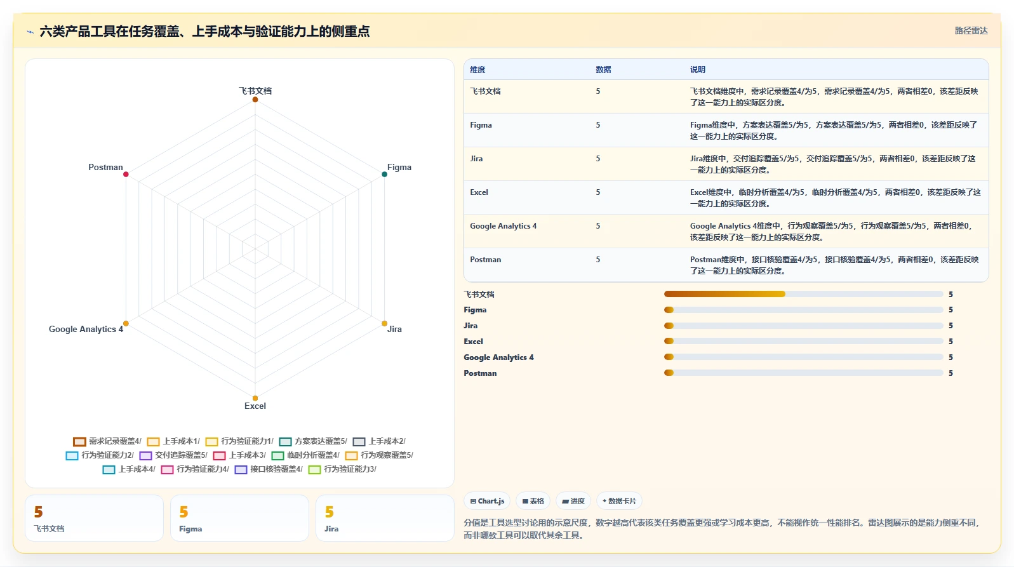The image size is (1014, 567).
Task: Toggle the 方案表达覆盖5/ legend series
Action: click(313, 441)
